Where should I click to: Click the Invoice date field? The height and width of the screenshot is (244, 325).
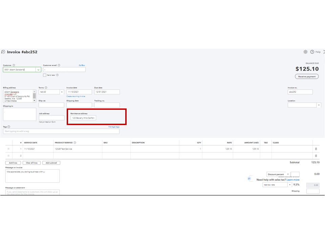79,92
